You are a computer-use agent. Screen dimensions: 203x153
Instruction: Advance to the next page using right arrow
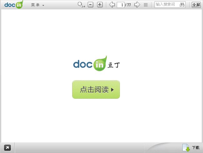click(137, 5)
